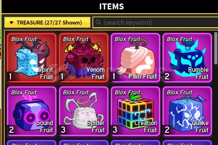The image size is (218, 145).
Task: Select the partially visible last bottom-row card
Action: [x=187, y=142]
